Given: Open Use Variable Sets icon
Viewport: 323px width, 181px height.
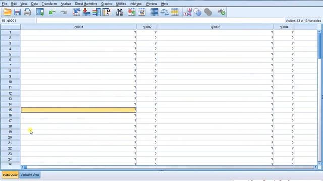Looking at the screenshot, I should (197, 12).
